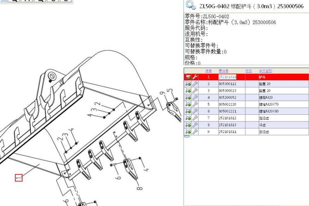Image resolution: width=309 pixels, height=206 pixels.
Task: Click part number 805200052 in the table
Action: pyautogui.click(x=228, y=98)
